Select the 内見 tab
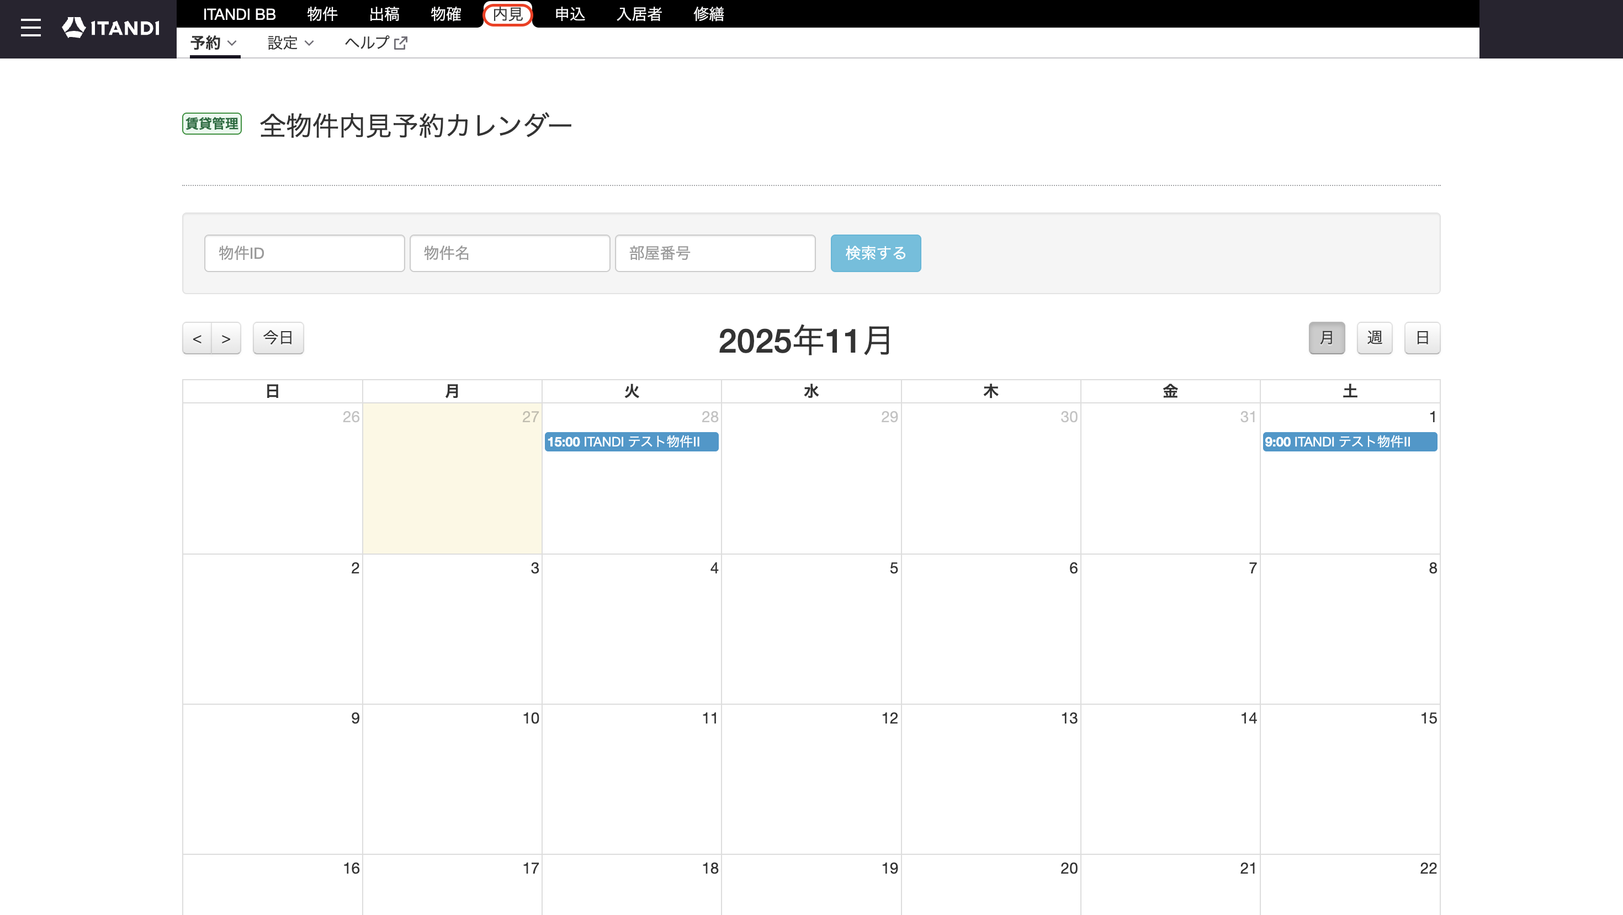Viewport: 1623px width, 915px height. click(x=508, y=14)
